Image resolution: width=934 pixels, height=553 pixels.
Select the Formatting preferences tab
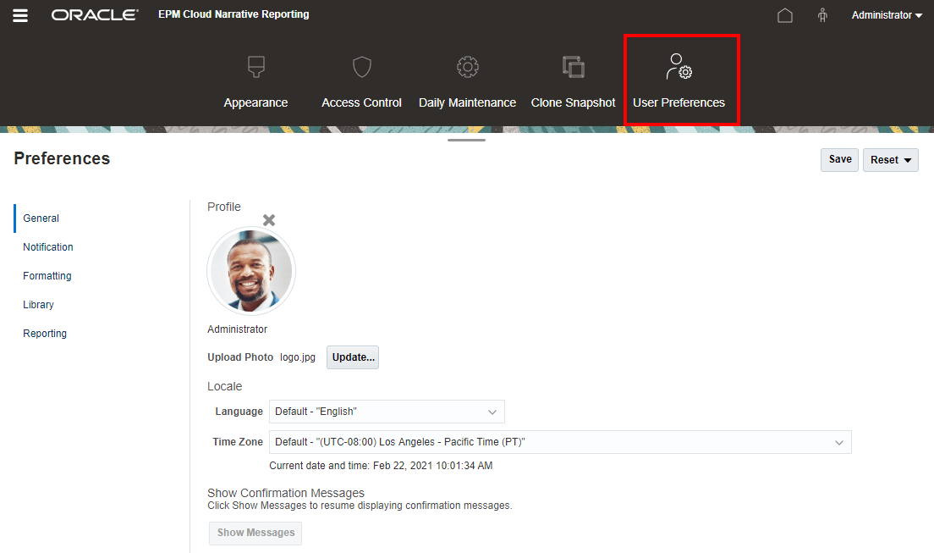pos(47,275)
